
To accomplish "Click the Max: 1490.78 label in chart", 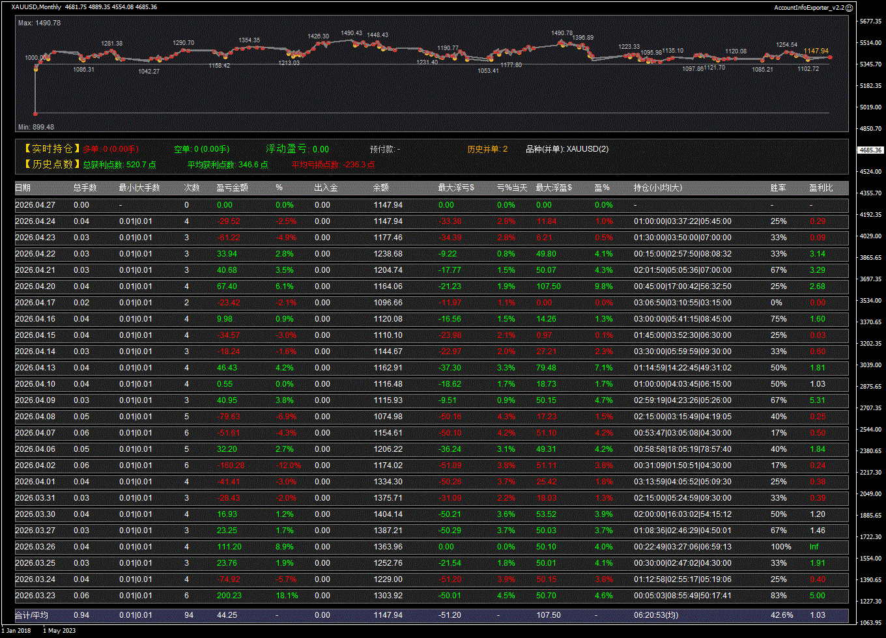I will (40, 23).
